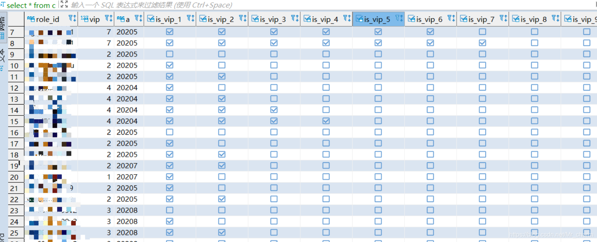This screenshot has height=242, width=597.
Task: Select row number 16 header
Action: point(16,132)
